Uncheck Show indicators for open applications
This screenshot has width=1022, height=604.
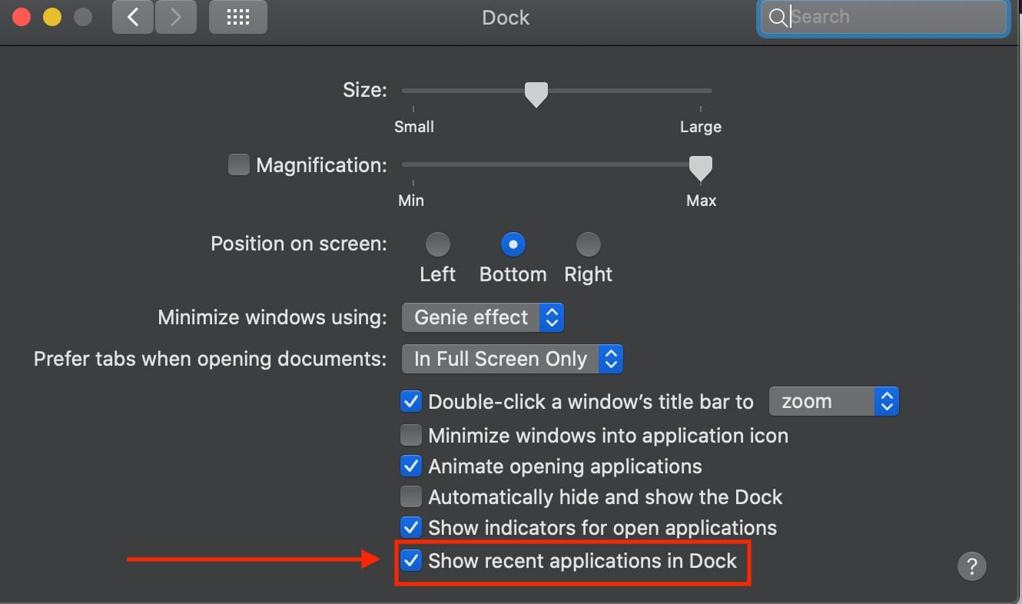coord(411,527)
